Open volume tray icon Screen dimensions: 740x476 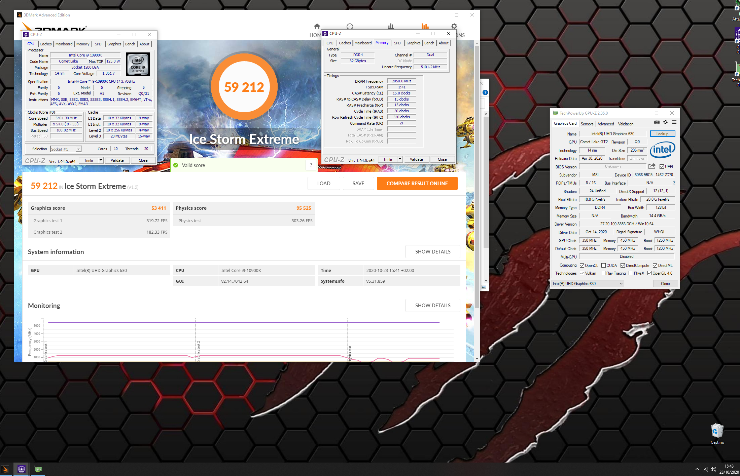(713, 469)
